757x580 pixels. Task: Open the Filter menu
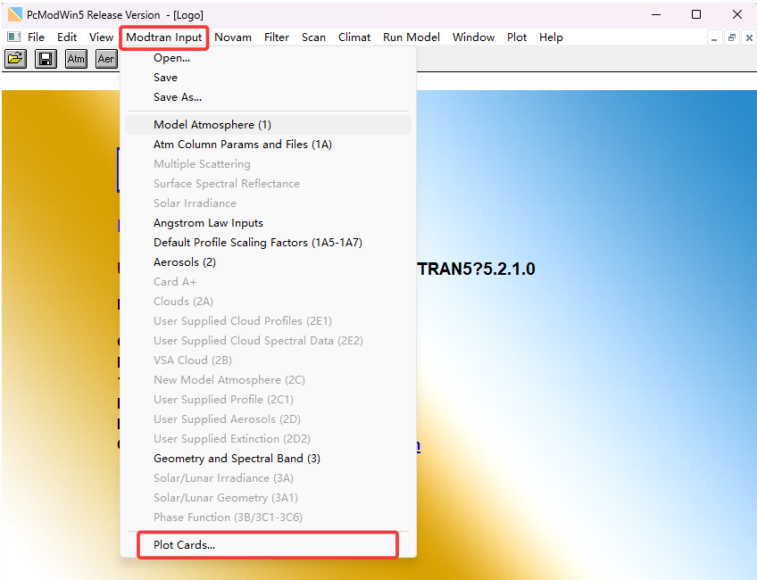pyautogui.click(x=276, y=37)
